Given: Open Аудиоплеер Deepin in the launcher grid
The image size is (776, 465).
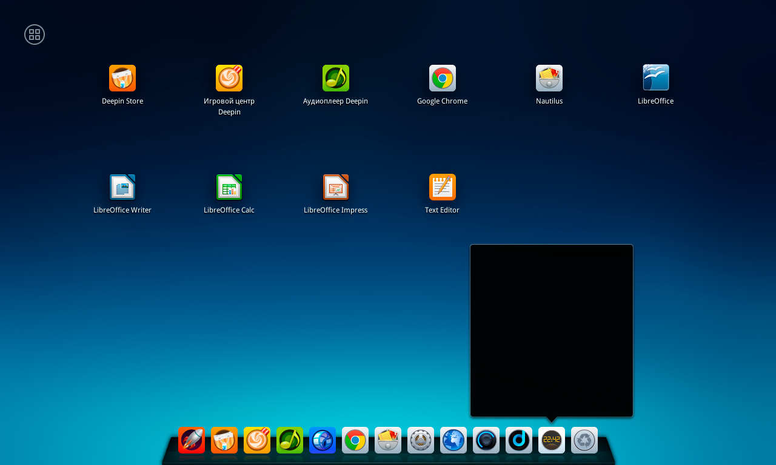Looking at the screenshot, I should point(336,79).
